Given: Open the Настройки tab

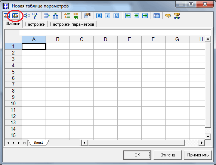Looking at the screenshot, I should tap(35, 24).
